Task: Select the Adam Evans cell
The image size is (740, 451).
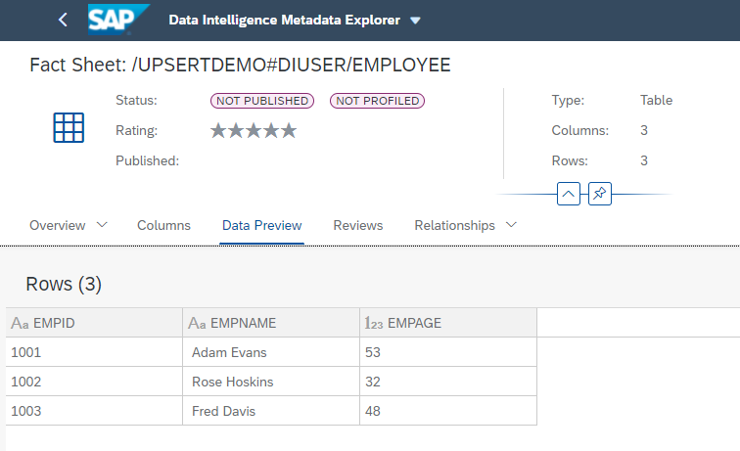Action: tap(229, 352)
